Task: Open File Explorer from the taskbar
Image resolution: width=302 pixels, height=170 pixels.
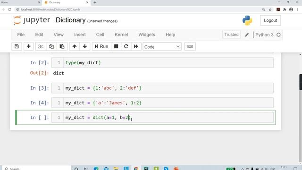Action: coord(116,169)
